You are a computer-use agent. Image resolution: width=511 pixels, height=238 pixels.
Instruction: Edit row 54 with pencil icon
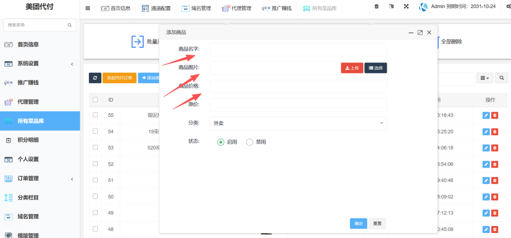click(486, 131)
